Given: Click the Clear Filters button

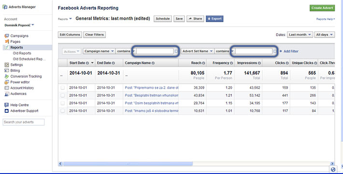Looking at the screenshot, I should coord(95,35).
